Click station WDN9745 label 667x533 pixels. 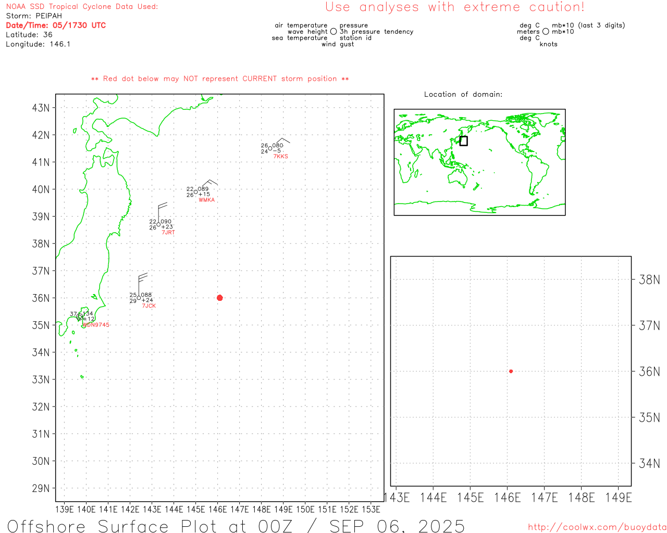click(96, 325)
